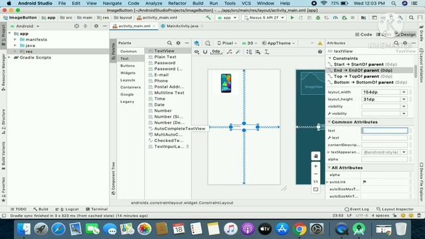The width and height of the screenshot is (425, 239).
Task: Select the Buttons palette category
Action: [x=127, y=66]
